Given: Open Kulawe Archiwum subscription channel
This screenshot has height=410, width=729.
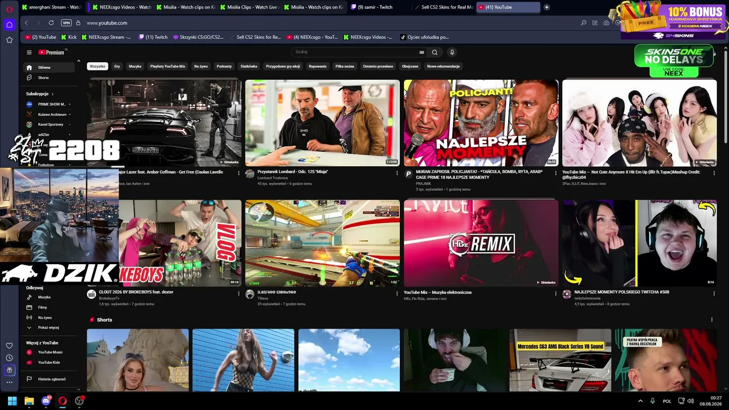Looking at the screenshot, I should click(x=50, y=114).
